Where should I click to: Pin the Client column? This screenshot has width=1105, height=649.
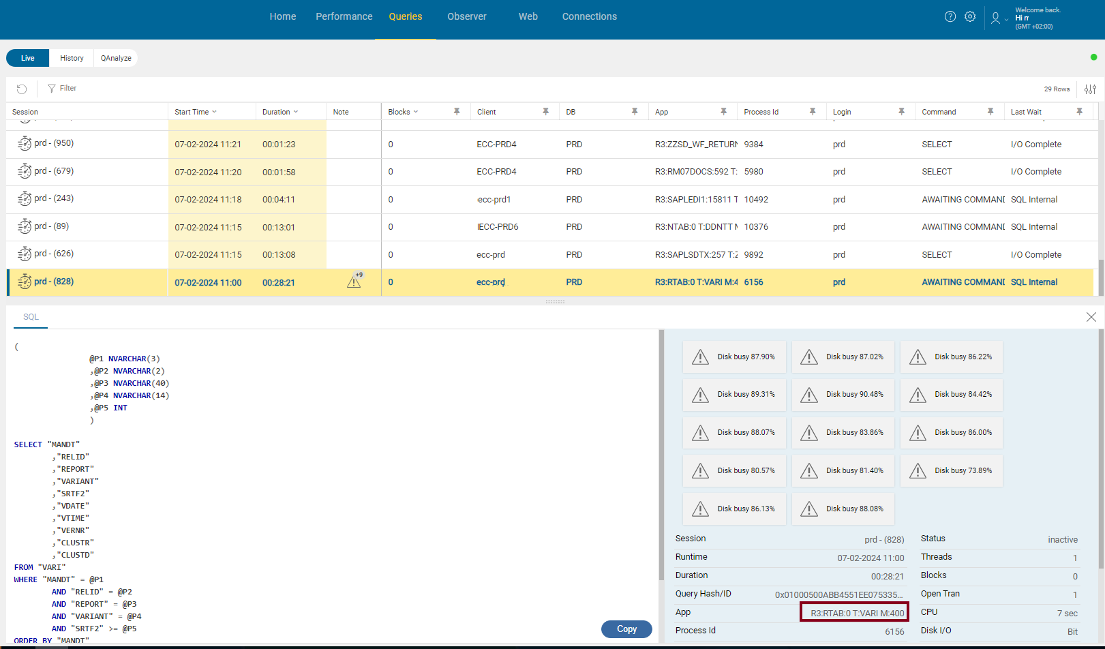coord(545,111)
